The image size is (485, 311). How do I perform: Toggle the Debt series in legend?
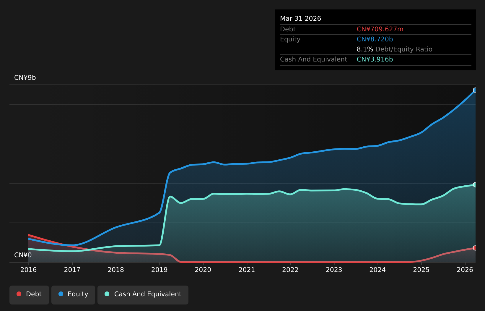pyautogui.click(x=29, y=295)
